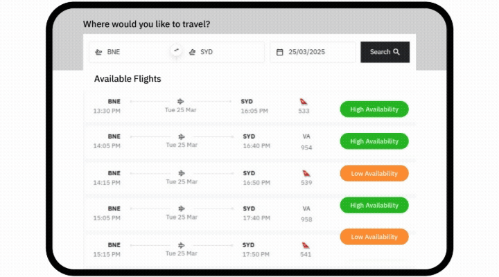The image size is (499, 277).
Task: Click the swap origin and destination icon
Action: 176,51
